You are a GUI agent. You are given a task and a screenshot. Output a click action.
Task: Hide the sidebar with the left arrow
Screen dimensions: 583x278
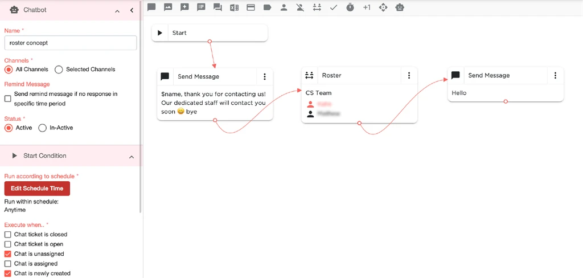point(132,10)
